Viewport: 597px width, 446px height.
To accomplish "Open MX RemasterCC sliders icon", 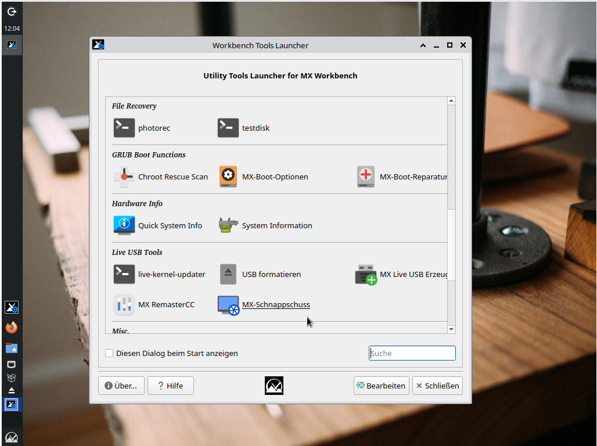I will point(124,305).
